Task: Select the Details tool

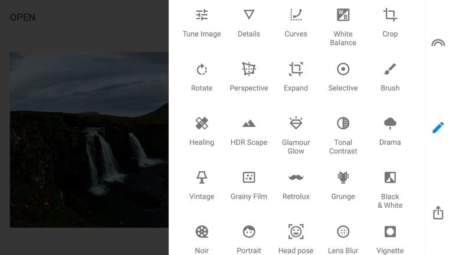Action: (x=249, y=23)
